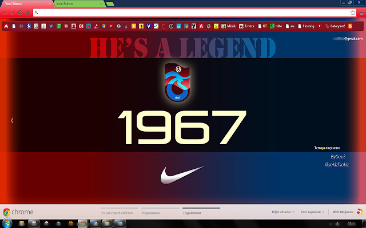Open the black 7 bookmark icon
This screenshot has width=366, height=228.
[193, 26]
